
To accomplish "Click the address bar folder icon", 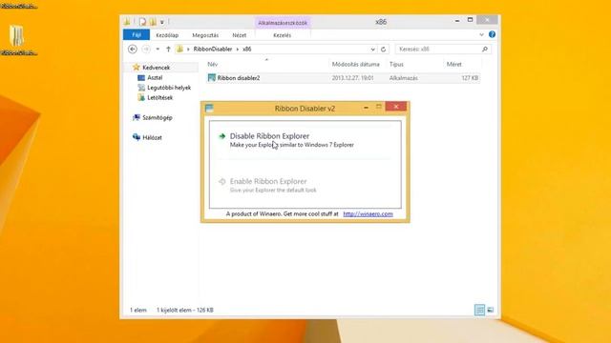I will [x=179, y=49].
